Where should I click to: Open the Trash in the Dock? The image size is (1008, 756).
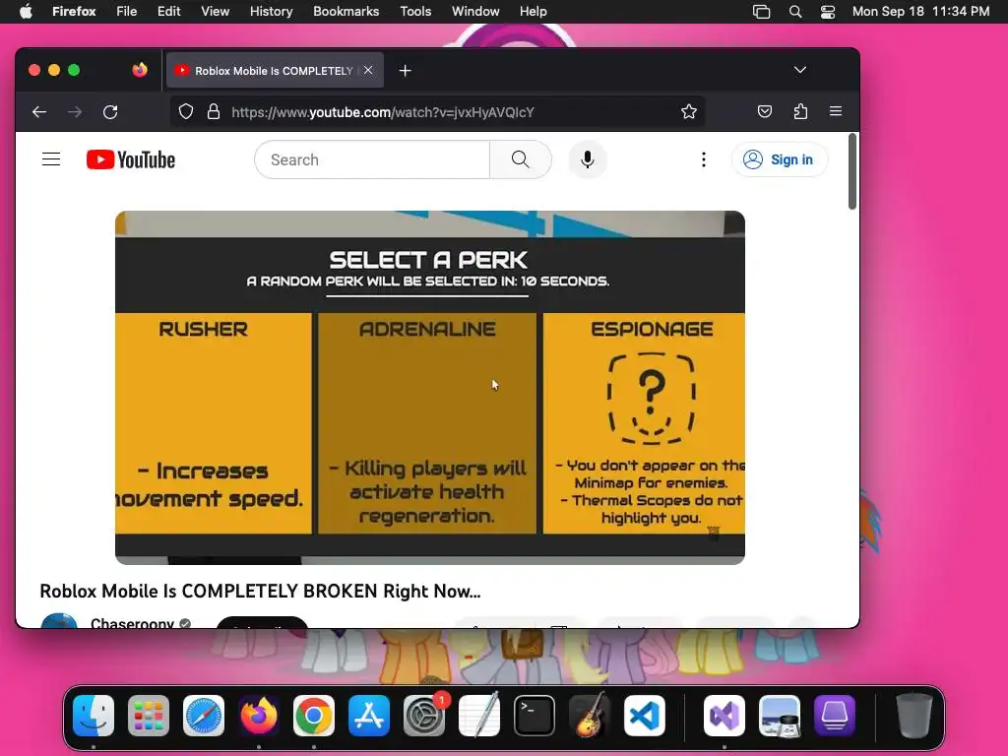click(914, 716)
